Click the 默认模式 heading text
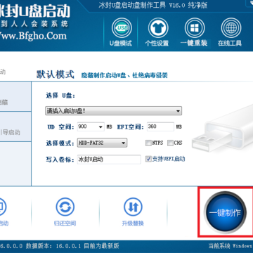The height and width of the screenshot is (253, 253). coord(56,74)
